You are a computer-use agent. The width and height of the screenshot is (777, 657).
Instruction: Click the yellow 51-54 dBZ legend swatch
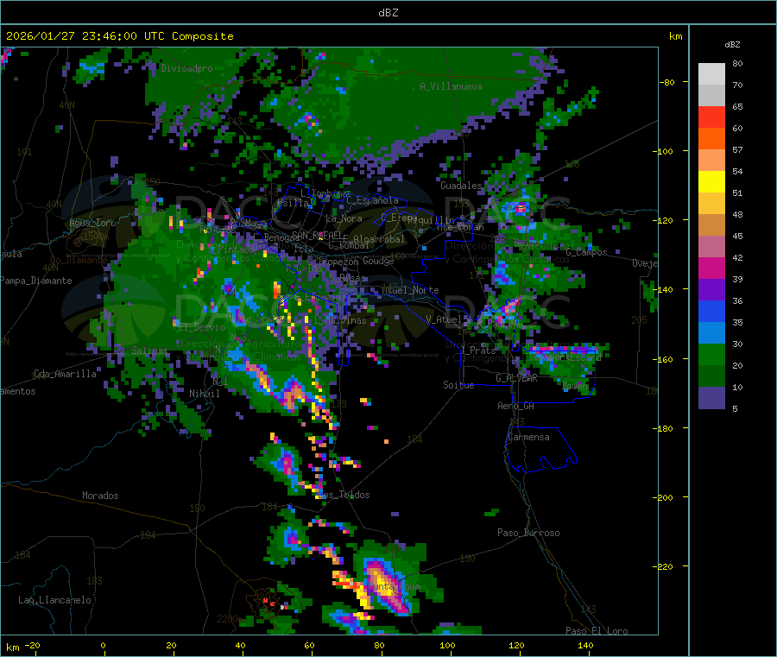pos(711,182)
